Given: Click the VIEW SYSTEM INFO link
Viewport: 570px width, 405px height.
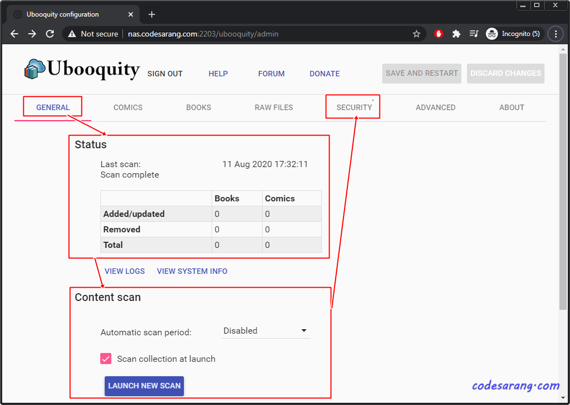Looking at the screenshot, I should point(192,271).
